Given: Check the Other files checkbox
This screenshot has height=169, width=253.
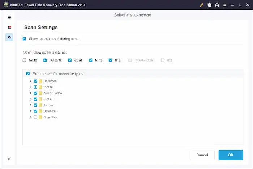Looking at the screenshot, I should (35, 117).
